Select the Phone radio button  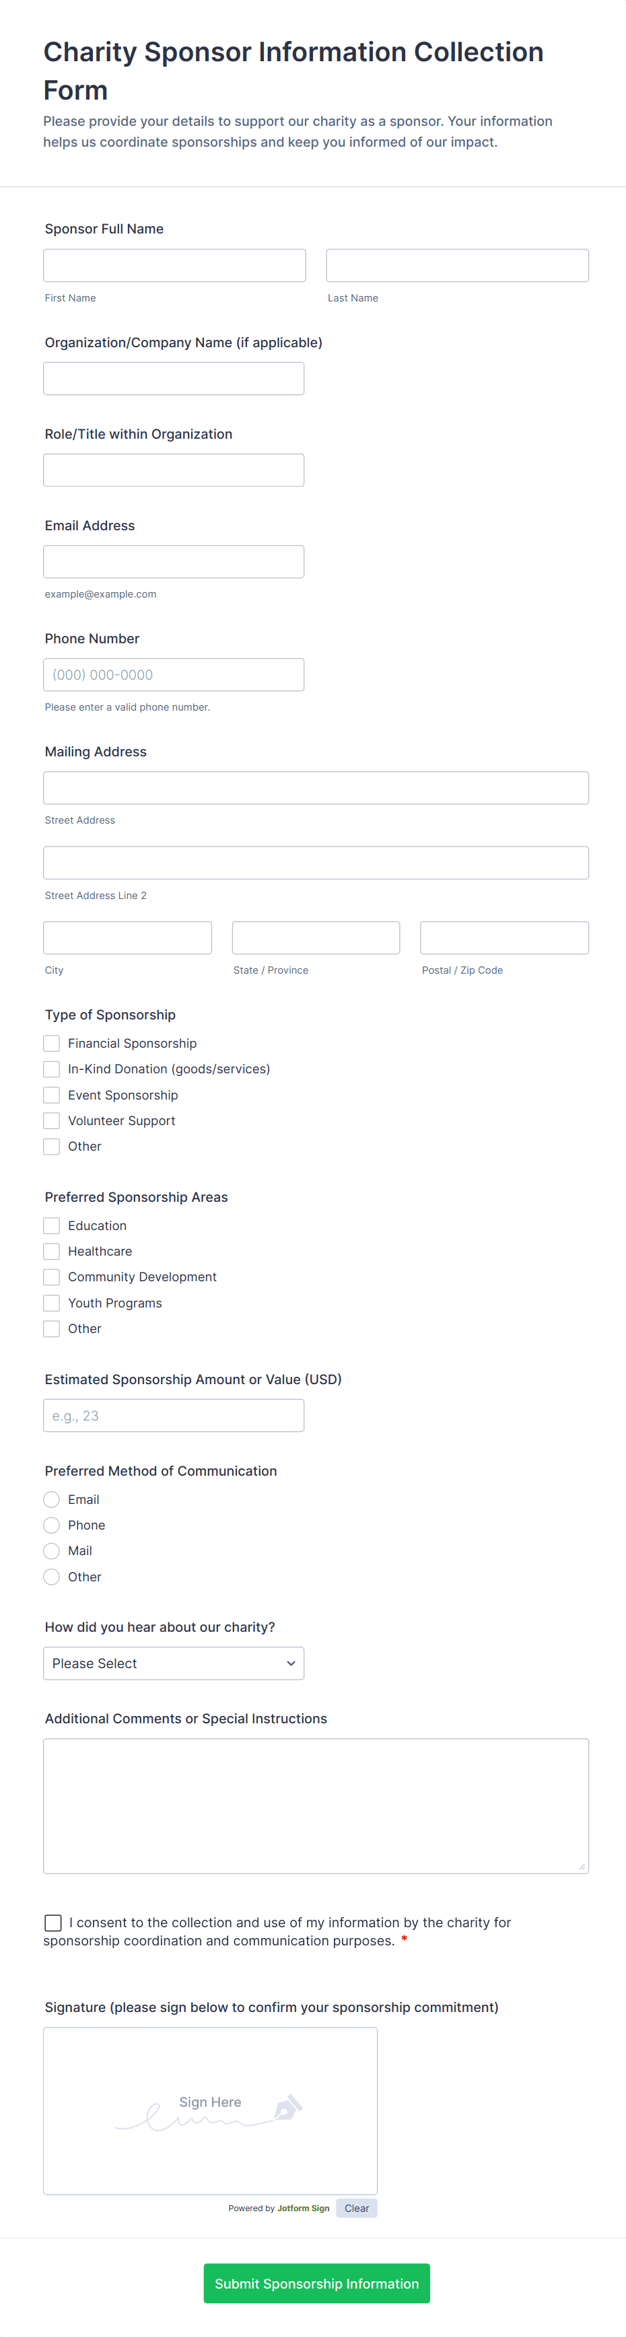52,1525
